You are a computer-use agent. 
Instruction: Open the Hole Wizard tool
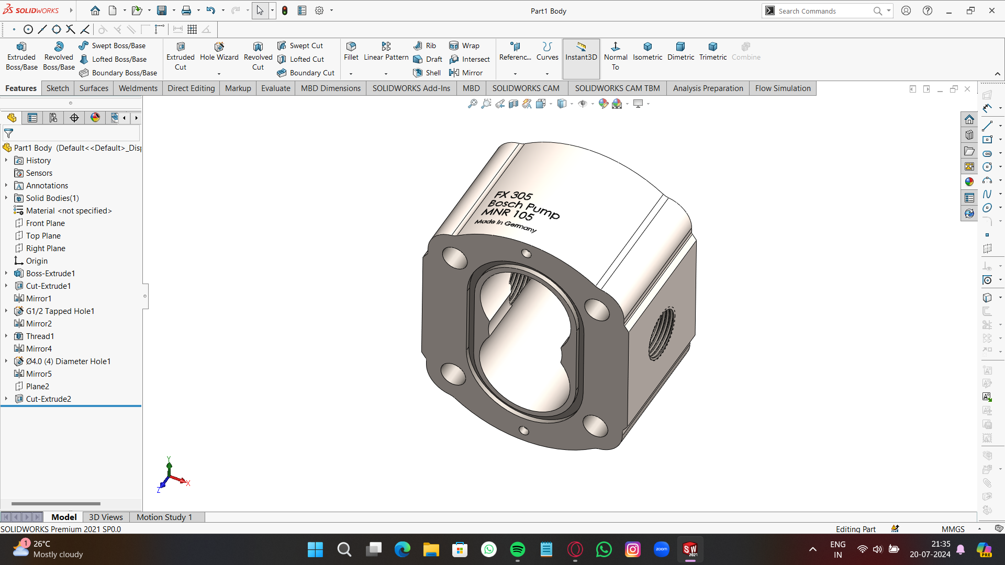[219, 52]
